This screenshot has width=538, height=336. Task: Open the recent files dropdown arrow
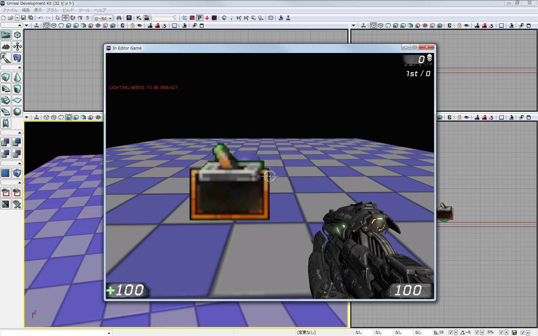(x=17, y=18)
